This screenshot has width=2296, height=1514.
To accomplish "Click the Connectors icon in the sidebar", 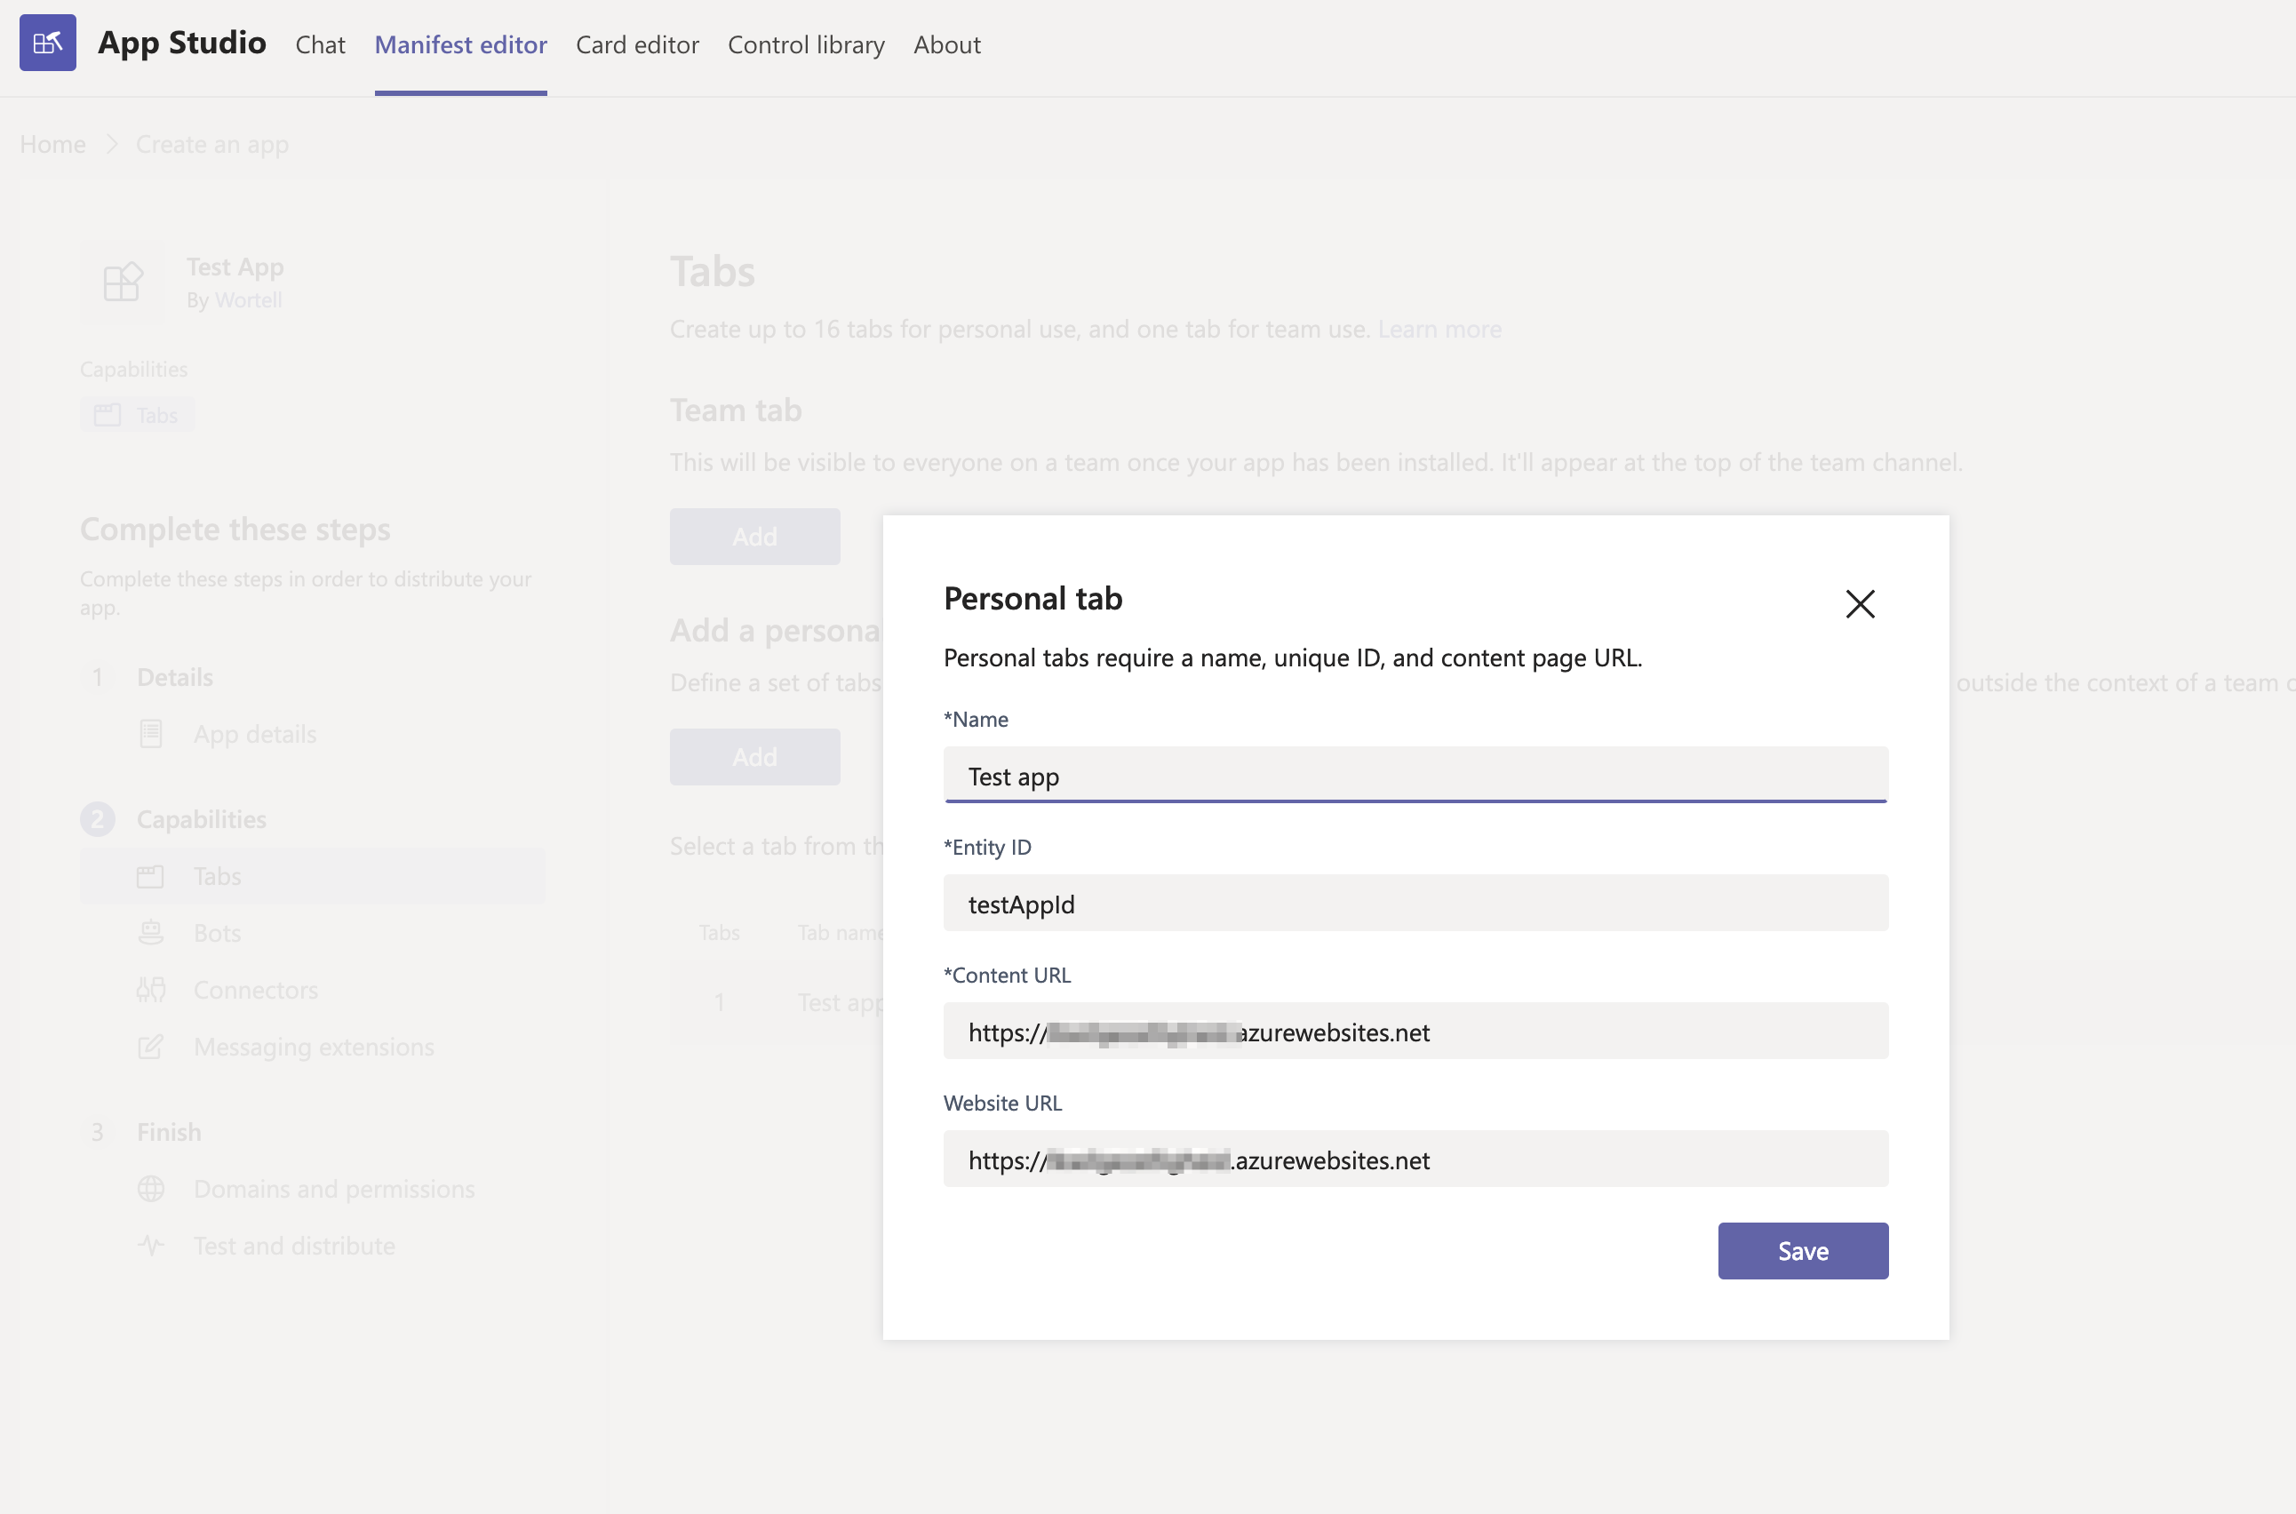I will click(152, 989).
